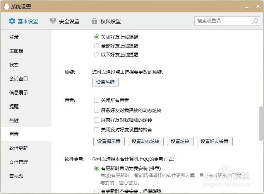The height and width of the screenshot is (194, 264).
Task: Click the lock icon for 权限设置
Action: pyautogui.click(x=94, y=21)
